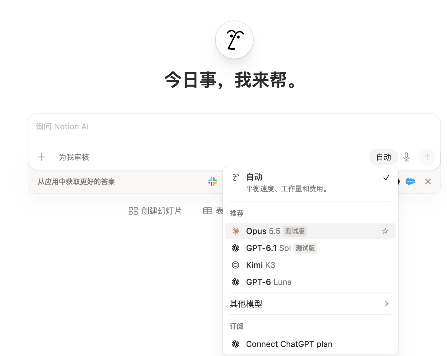Click the 测试版 badge on GPT-6.1 Sol
The image size is (447, 356).
point(305,248)
